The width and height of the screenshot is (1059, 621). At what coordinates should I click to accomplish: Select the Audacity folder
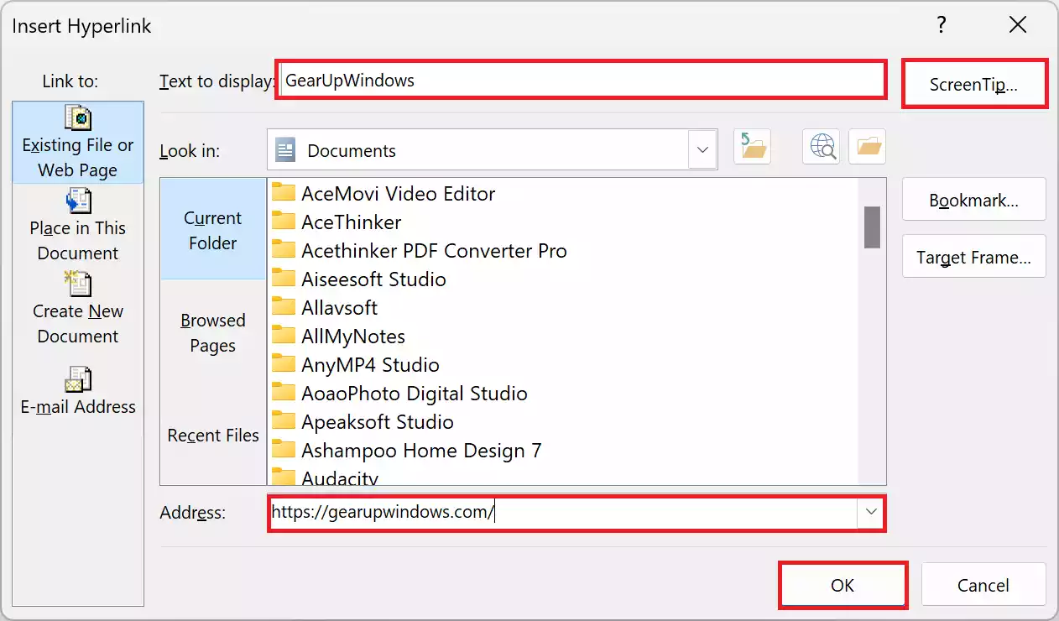(326, 477)
